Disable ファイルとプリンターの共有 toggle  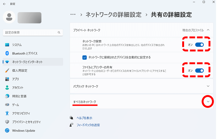pos(199,70)
